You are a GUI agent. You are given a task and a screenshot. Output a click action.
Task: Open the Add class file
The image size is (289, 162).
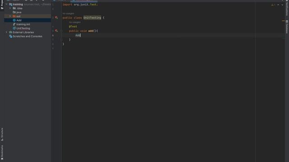[19, 20]
